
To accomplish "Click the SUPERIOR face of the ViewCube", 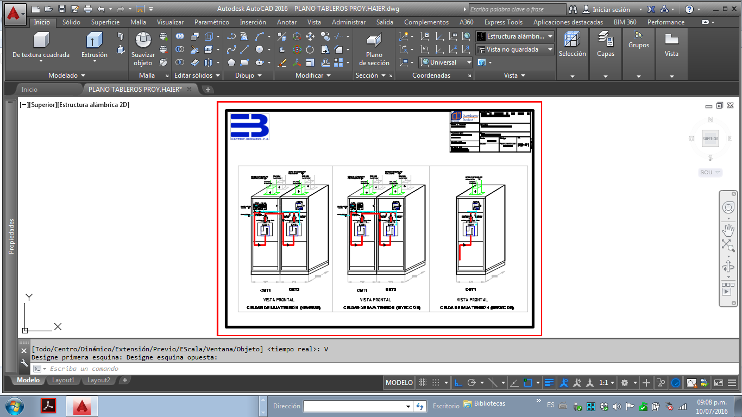I will (710, 139).
